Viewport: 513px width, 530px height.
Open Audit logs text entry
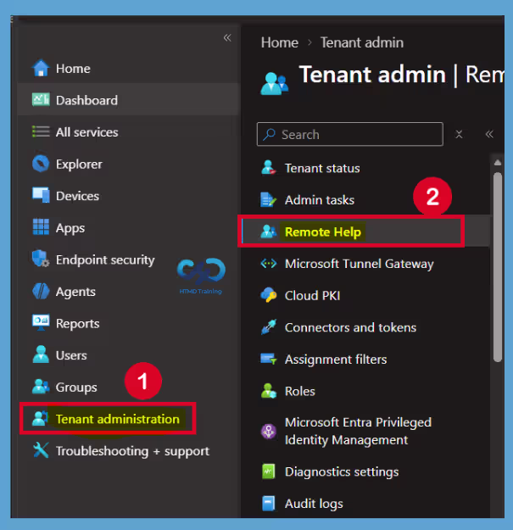tap(314, 504)
